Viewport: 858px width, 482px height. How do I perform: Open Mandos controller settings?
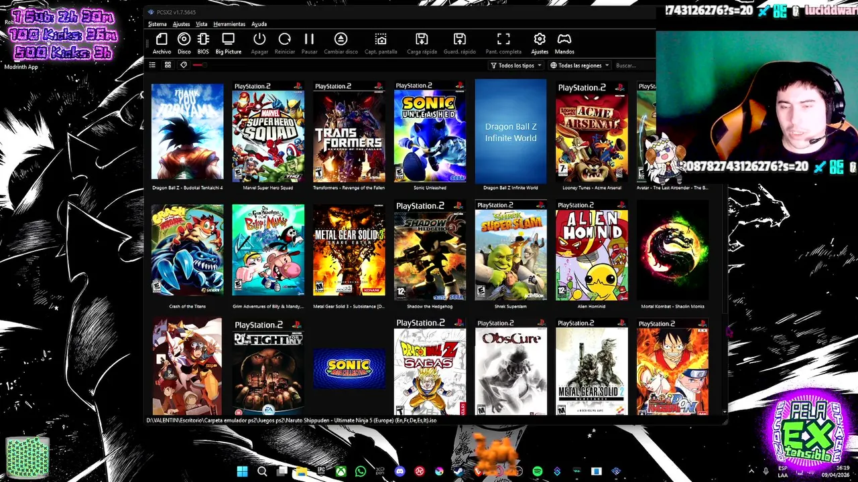coord(564,44)
